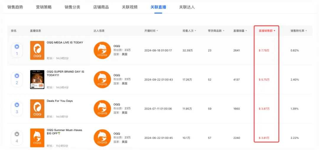319x150 pixels.
Task: Sort the table by 直播销量
Action: tap(240, 31)
